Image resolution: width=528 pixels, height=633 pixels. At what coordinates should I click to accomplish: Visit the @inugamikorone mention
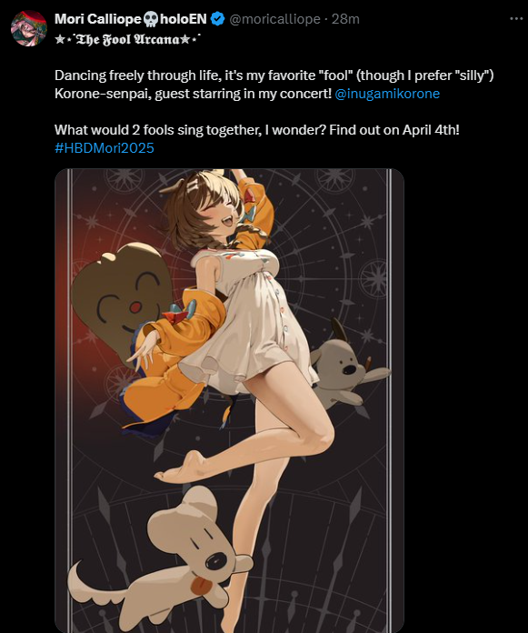click(387, 94)
